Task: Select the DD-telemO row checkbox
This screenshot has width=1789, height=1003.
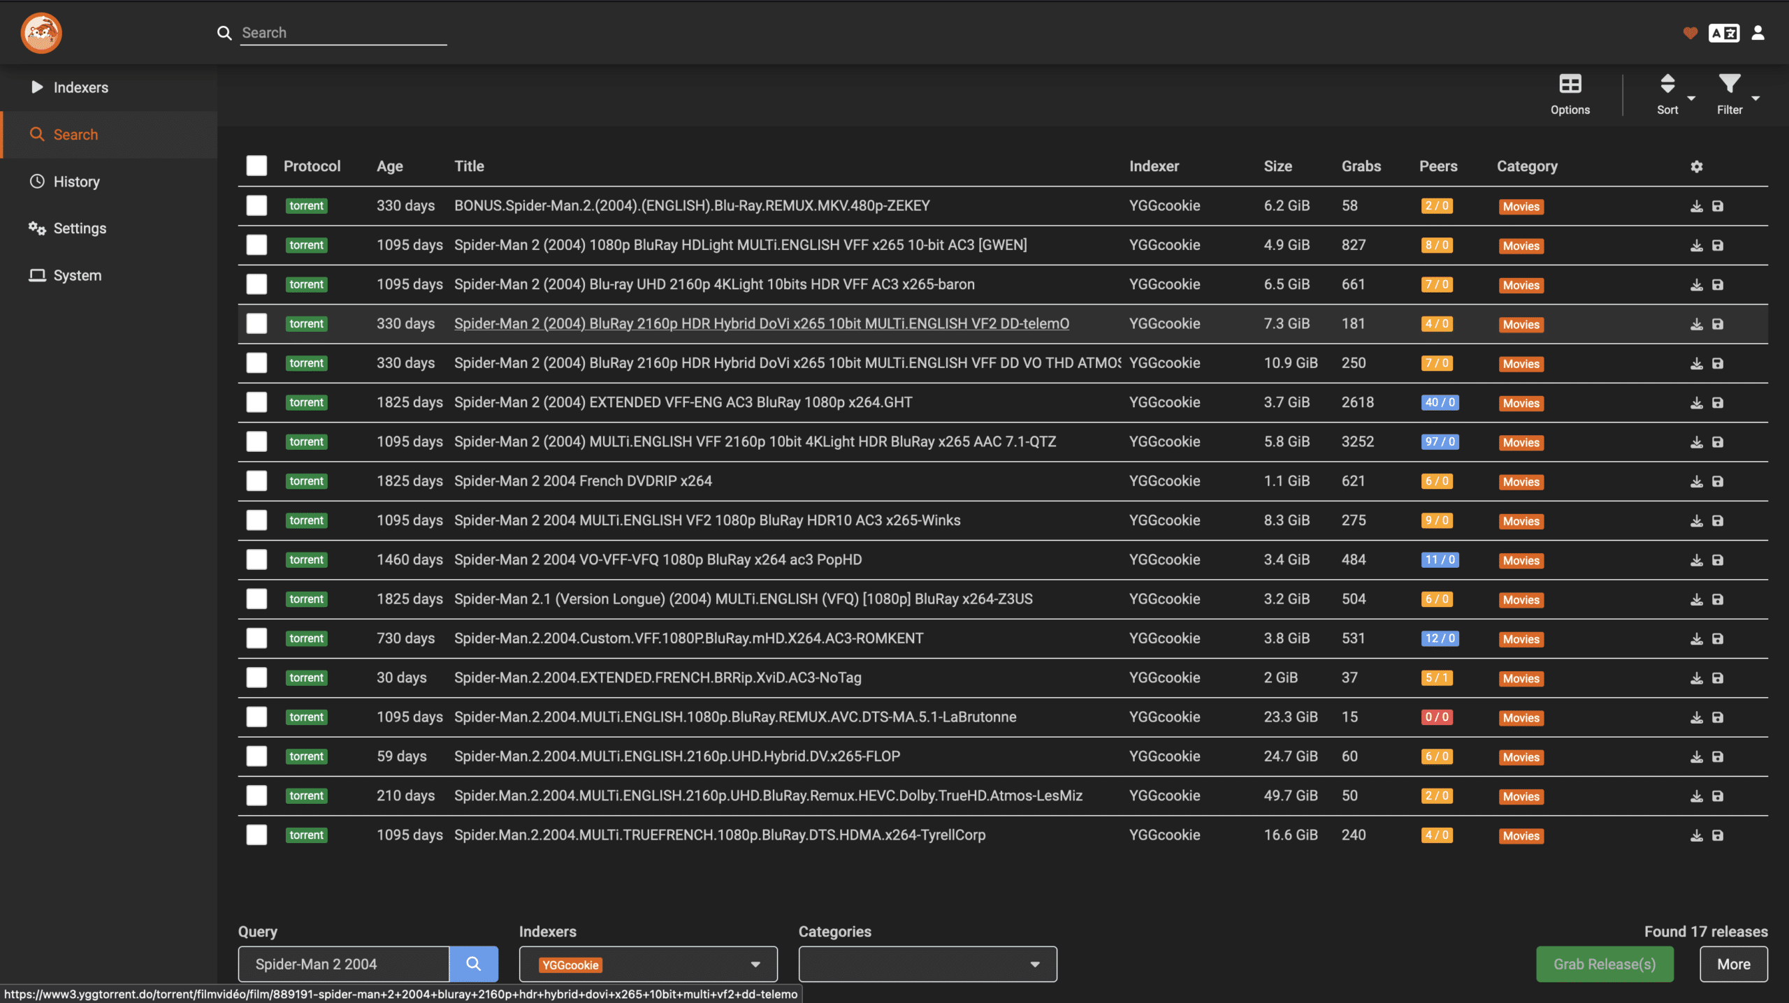Action: point(256,323)
